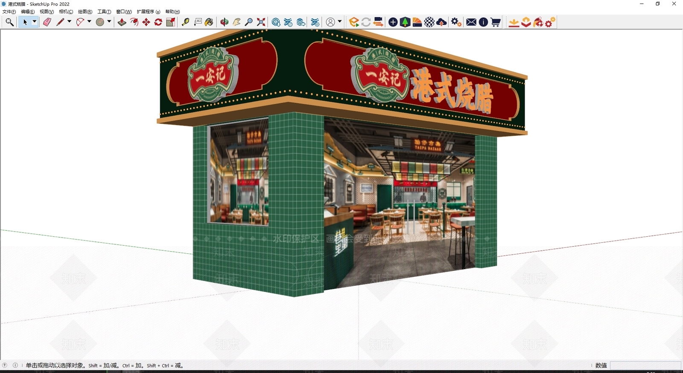Click the envelope feedback icon

[471, 22]
